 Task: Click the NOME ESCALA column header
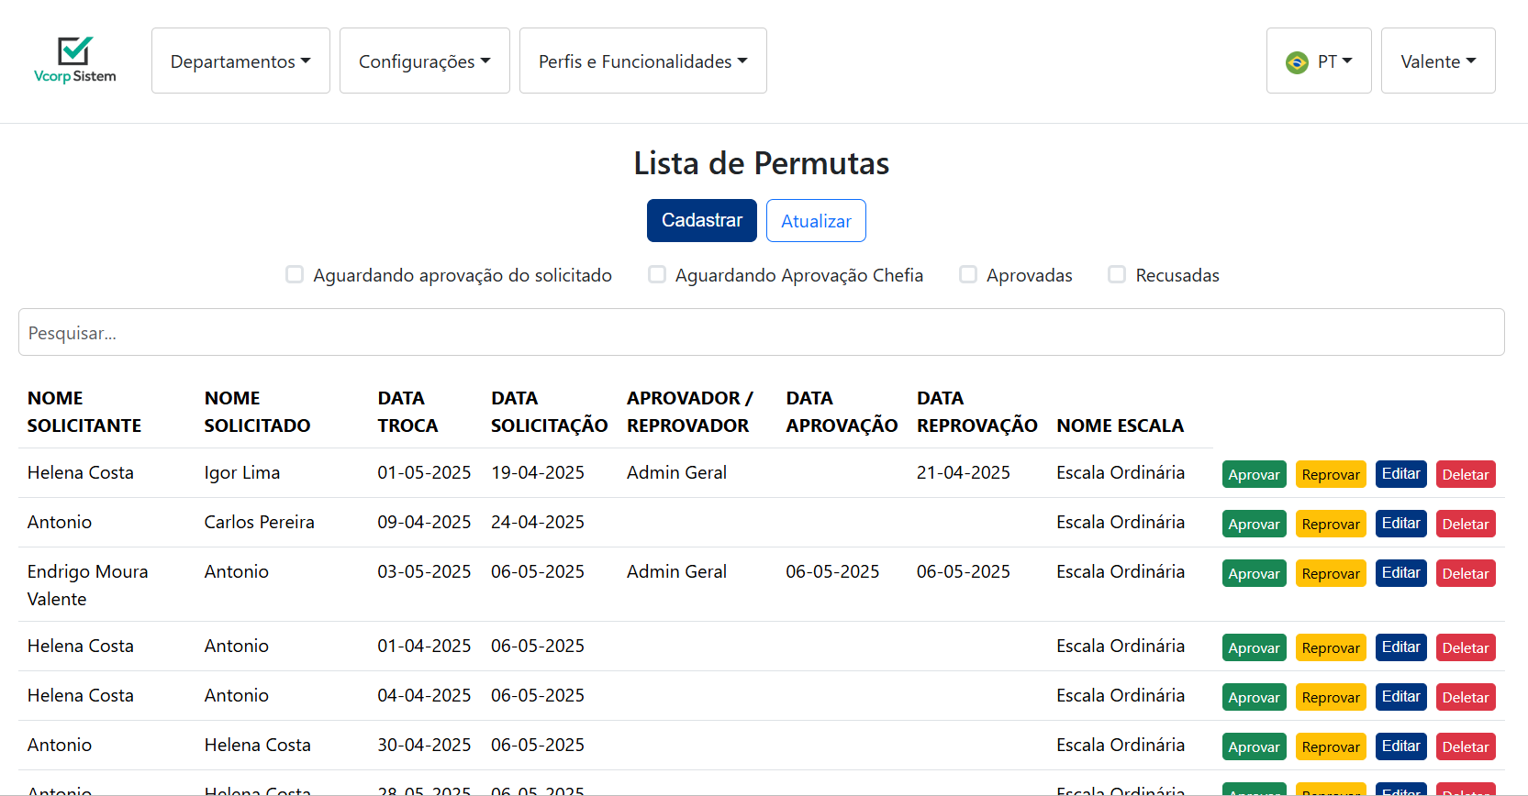tap(1120, 426)
